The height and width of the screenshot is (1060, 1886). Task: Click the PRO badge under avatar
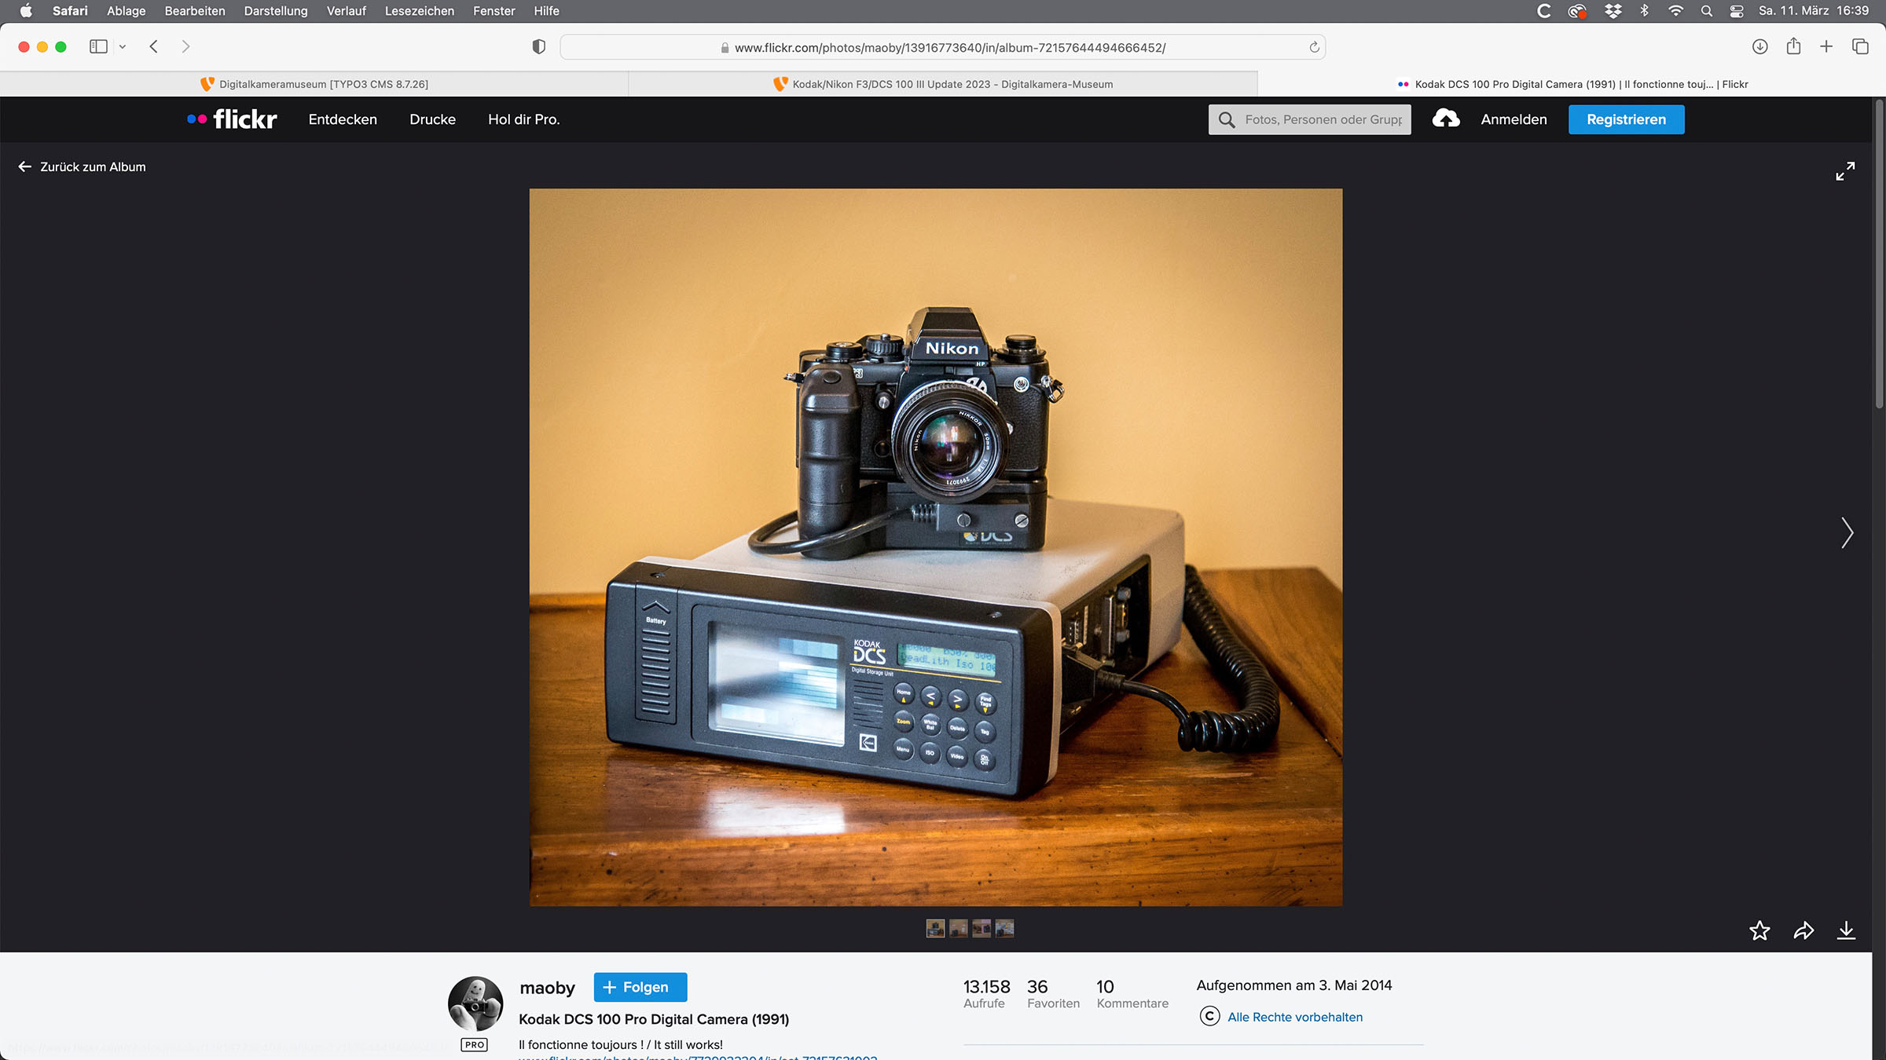pyautogui.click(x=475, y=1044)
